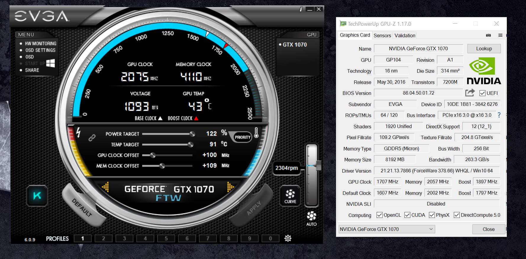Select profile 2
The image size is (526, 259).
[104, 238]
